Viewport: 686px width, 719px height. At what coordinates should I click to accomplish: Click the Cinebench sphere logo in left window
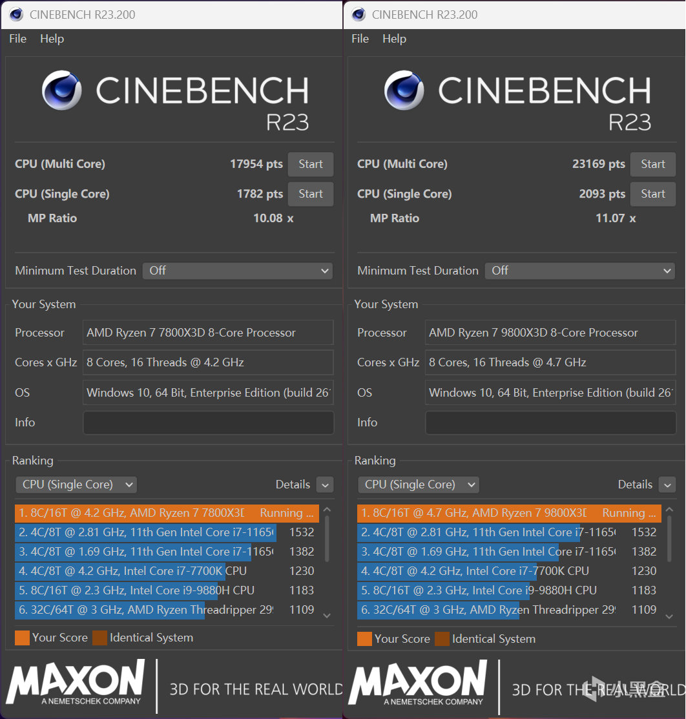(61, 90)
